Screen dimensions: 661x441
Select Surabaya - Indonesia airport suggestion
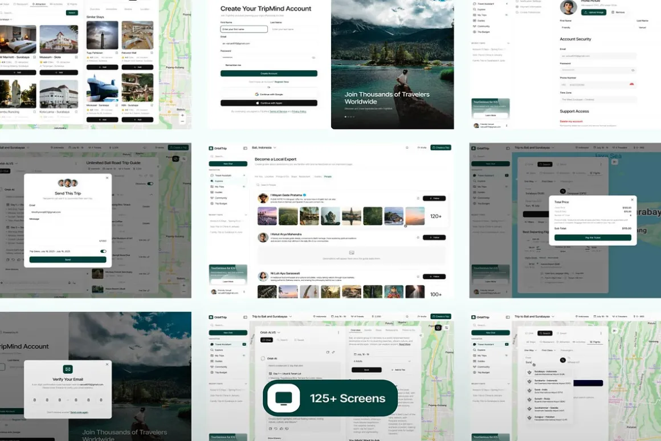(x=548, y=373)
